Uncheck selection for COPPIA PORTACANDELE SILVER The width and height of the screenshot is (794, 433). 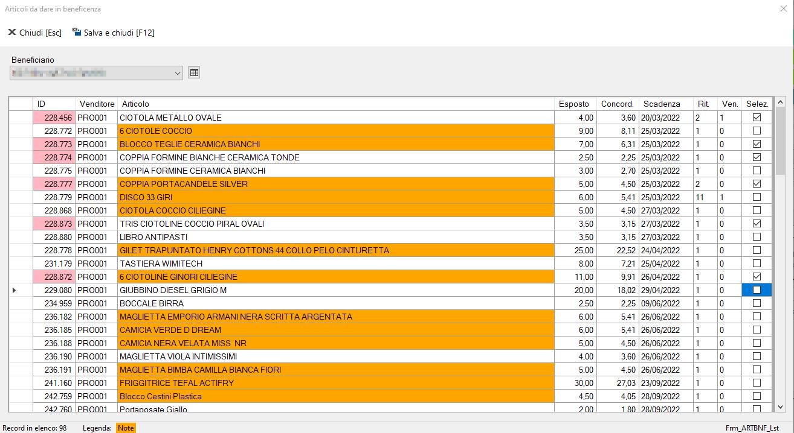click(757, 184)
